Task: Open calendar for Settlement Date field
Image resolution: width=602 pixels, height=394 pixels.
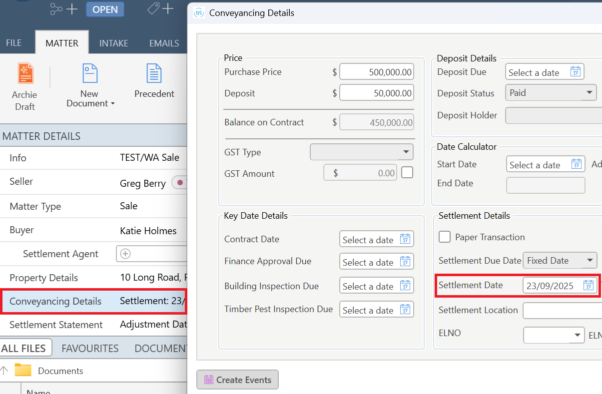Action: coord(589,286)
